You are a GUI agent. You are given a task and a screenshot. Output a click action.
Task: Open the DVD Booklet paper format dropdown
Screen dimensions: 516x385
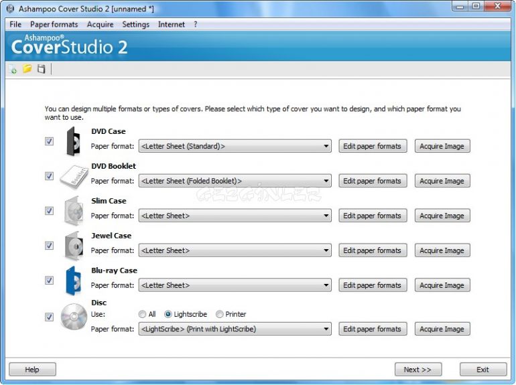(x=235, y=181)
